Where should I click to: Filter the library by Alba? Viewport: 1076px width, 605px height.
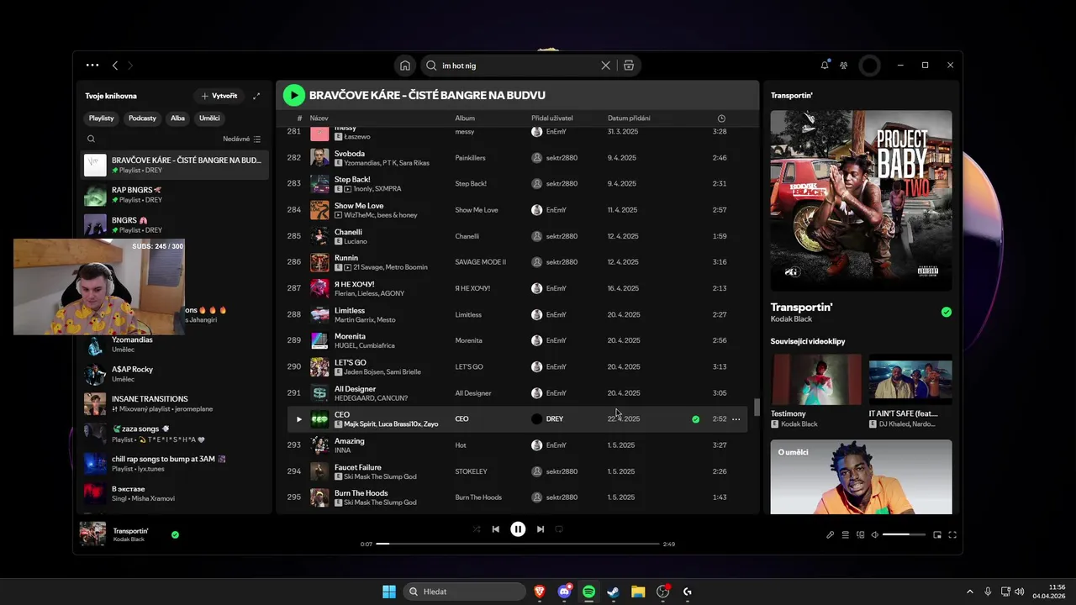coord(177,118)
